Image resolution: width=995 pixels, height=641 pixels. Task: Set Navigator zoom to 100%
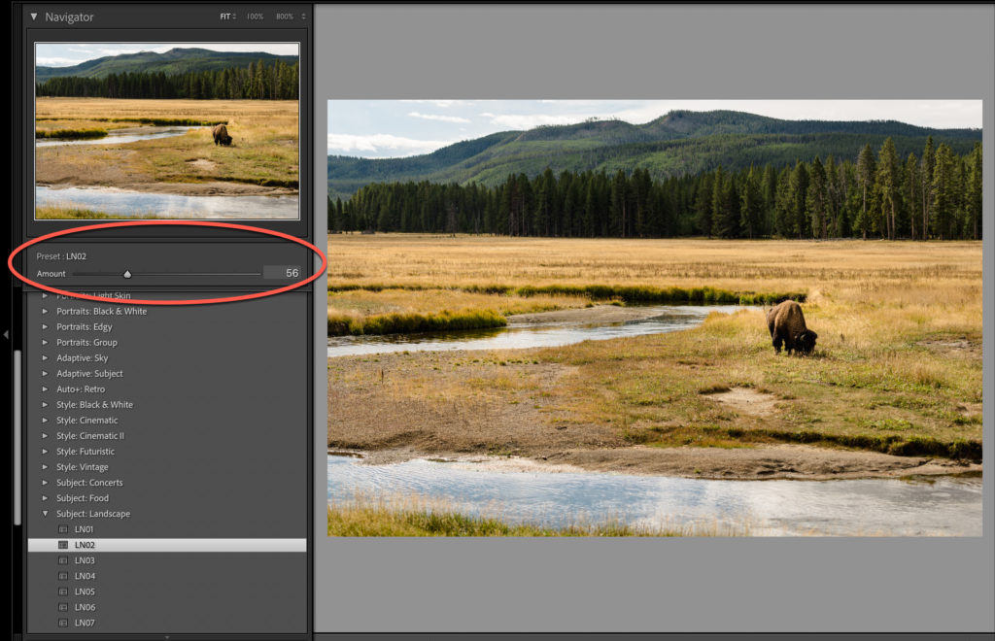256,17
